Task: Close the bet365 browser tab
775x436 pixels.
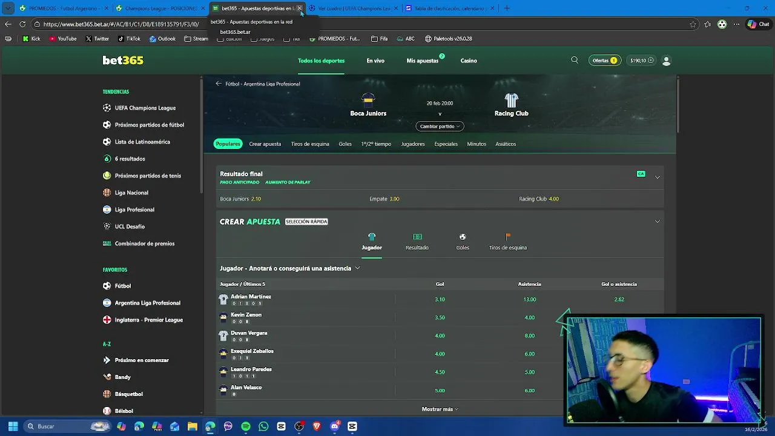Action: [x=299, y=8]
